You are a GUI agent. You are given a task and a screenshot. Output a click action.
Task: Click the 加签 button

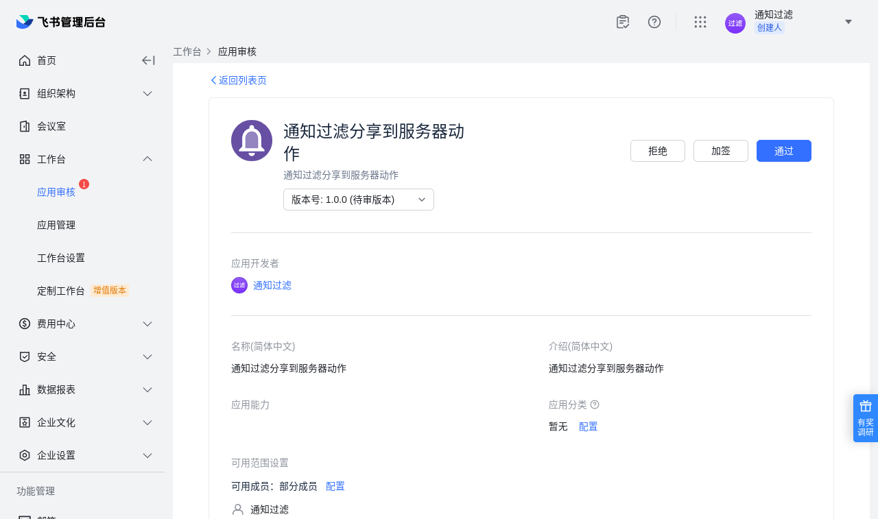click(x=721, y=151)
